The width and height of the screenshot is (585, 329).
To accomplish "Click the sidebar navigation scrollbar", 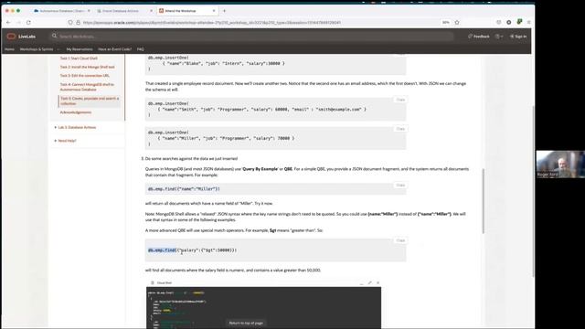I will (124, 88).
